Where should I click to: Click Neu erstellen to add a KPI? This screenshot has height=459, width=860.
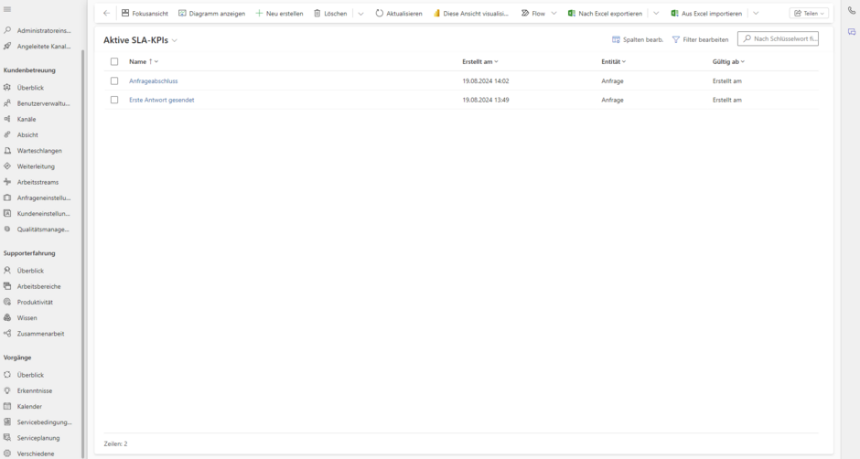pos(279,14)
